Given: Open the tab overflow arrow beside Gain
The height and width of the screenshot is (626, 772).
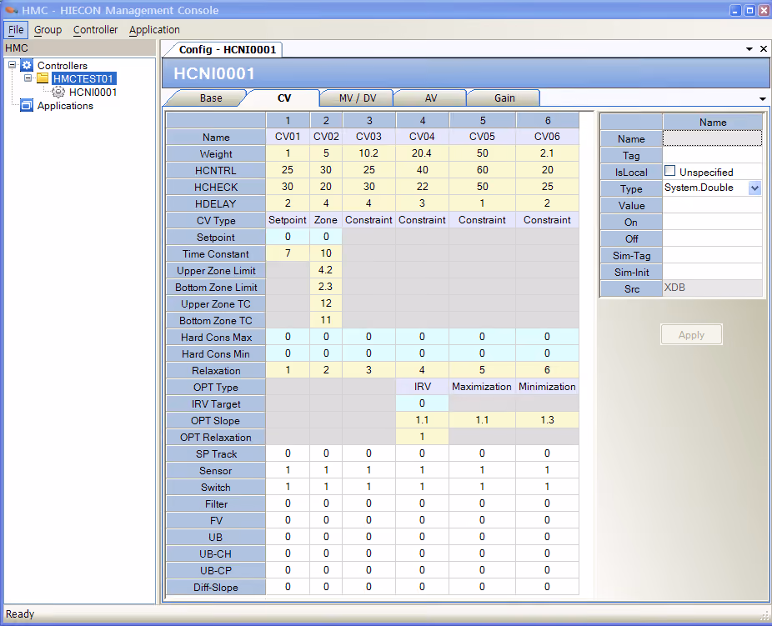Looking at the screenshot, I should (x=762, y=99).
